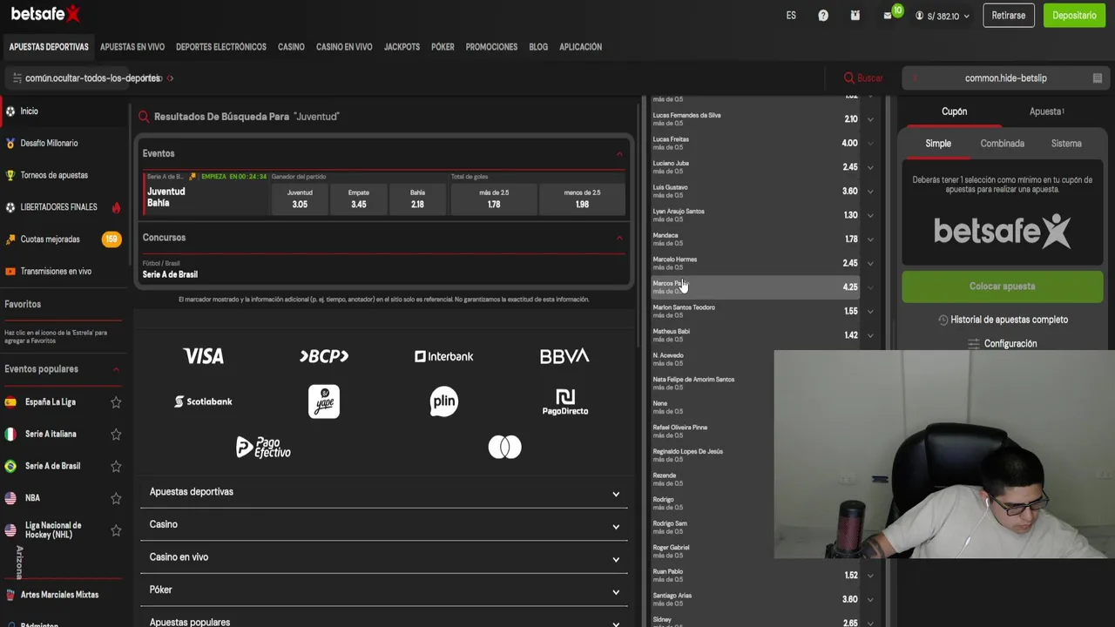Favorite Liga Nacional de Hockey star
Viewport: 1115px width, 627px height.
pos(116,530)
